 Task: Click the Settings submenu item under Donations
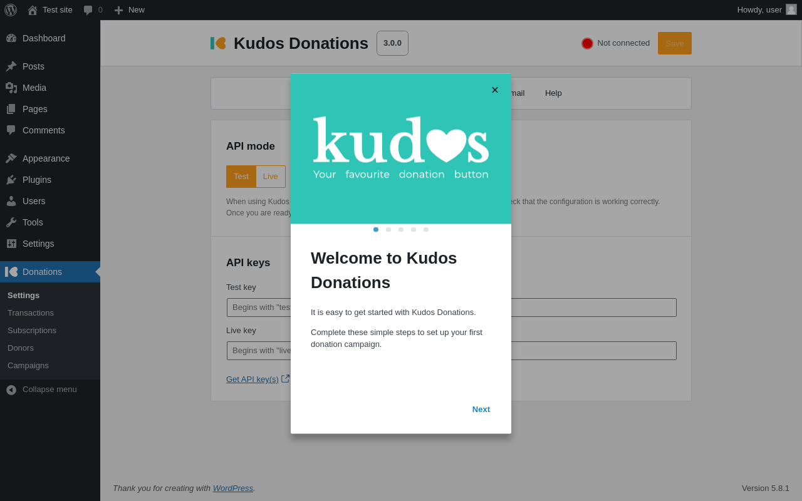(x=50, y=296)
